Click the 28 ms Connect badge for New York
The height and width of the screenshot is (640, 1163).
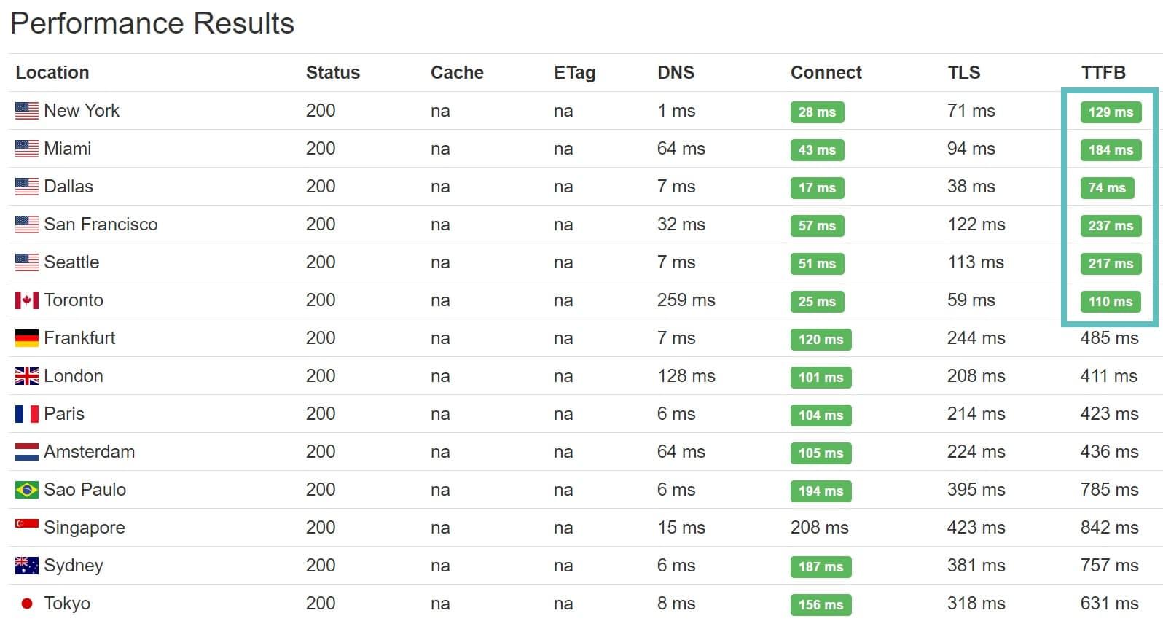click(817, 112)
